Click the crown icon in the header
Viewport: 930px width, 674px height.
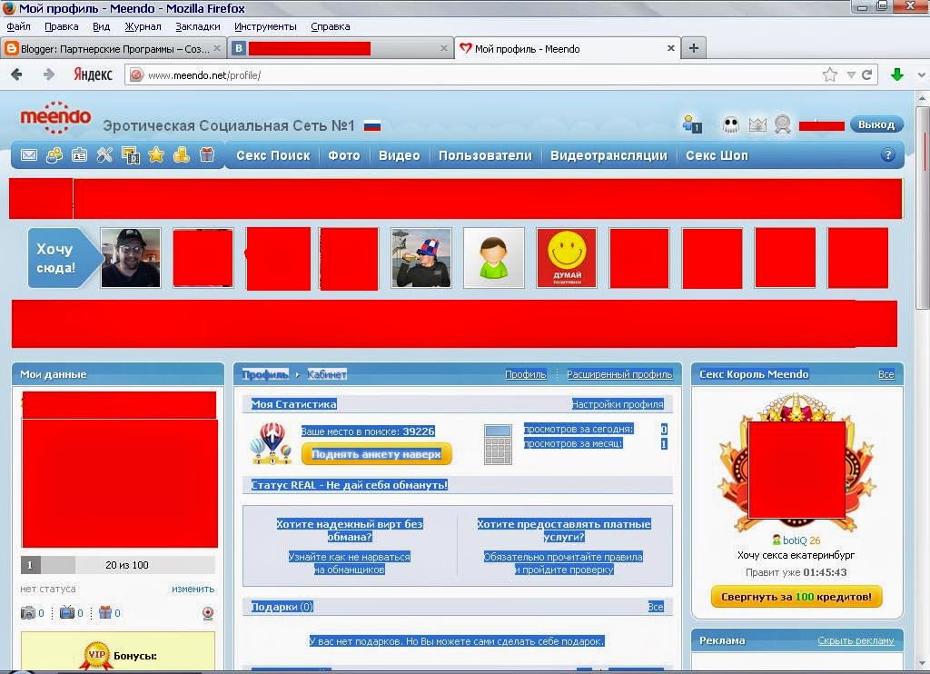(757, 124)
